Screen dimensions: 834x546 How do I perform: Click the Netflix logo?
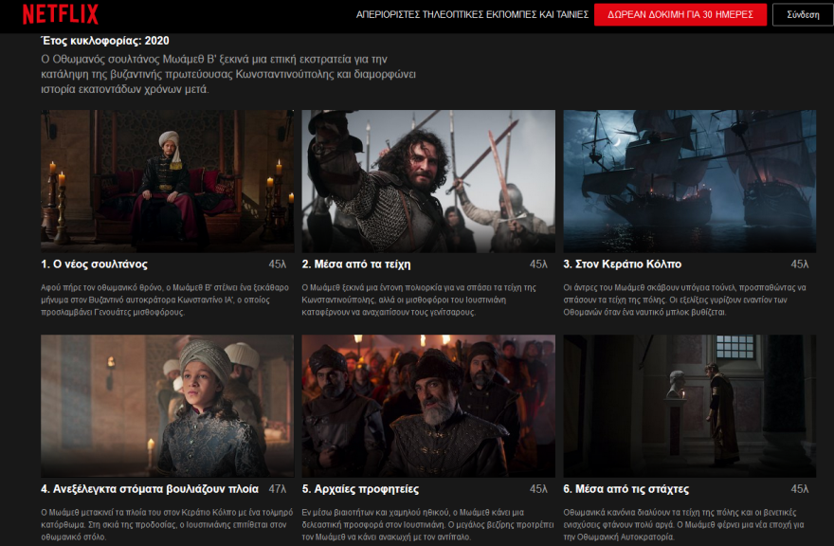coord(62,14)
